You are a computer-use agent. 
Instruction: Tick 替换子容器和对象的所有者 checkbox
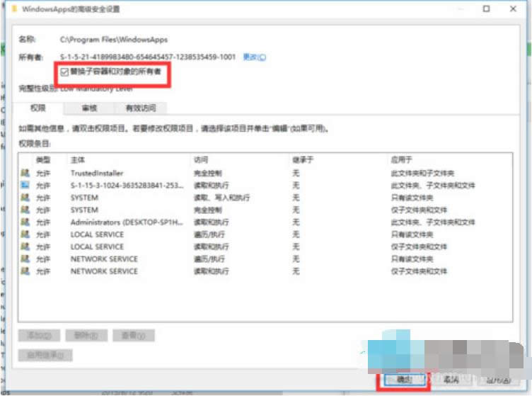pos(64,72)
